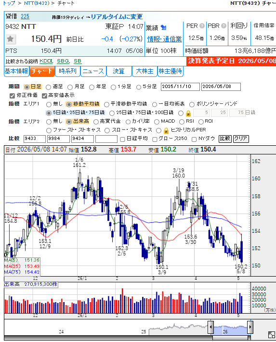Click the lock icon beside ヒストリカルPER
The image size is (276, 342).
tap(166, 130)
